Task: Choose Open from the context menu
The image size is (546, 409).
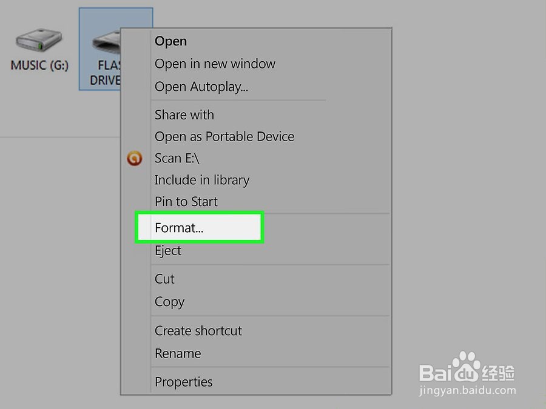Action: pos(170,41)
